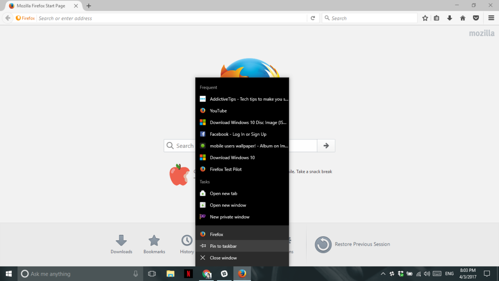Open the downloads panel arrow icon
Screen dimensions: 499x281
point(450,18)
